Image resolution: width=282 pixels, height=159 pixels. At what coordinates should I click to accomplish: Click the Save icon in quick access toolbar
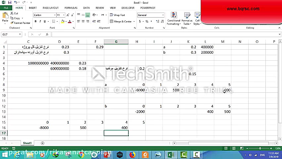coord(10,2)
